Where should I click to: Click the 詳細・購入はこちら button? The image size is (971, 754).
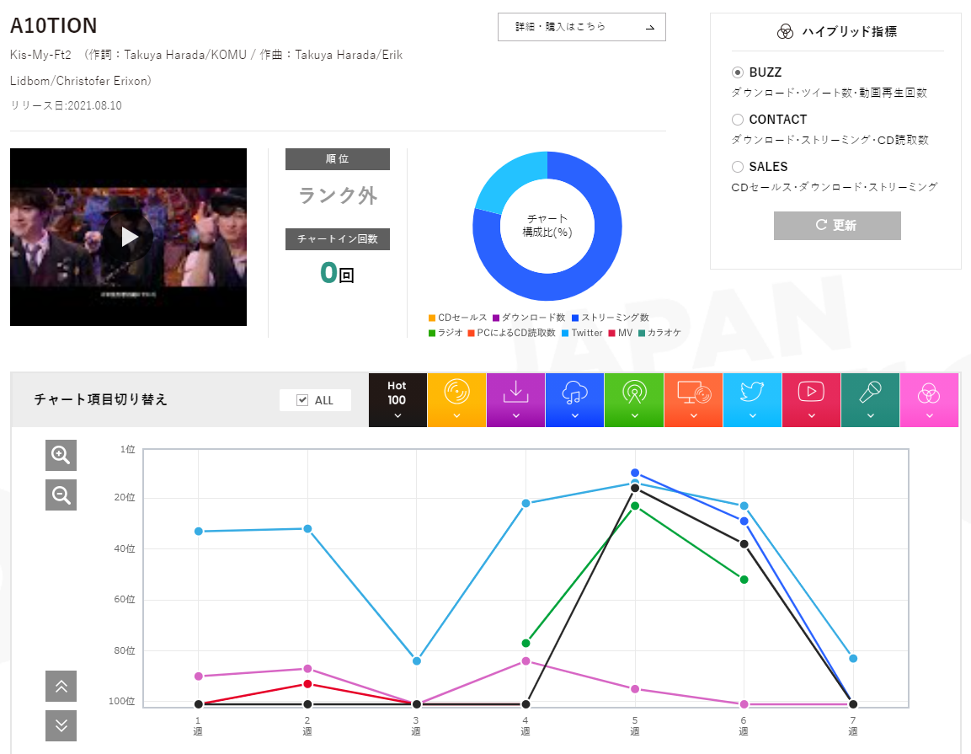point(581,27)
